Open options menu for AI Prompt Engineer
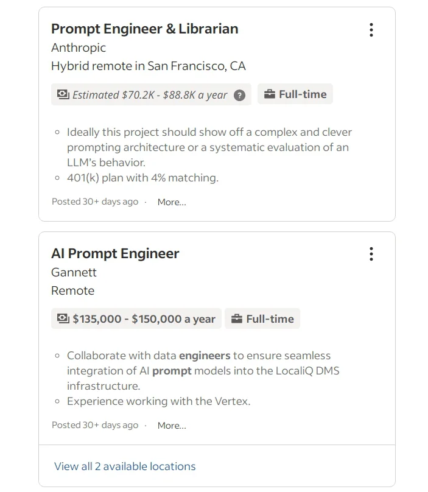428x492 pixels. point(371,254)
